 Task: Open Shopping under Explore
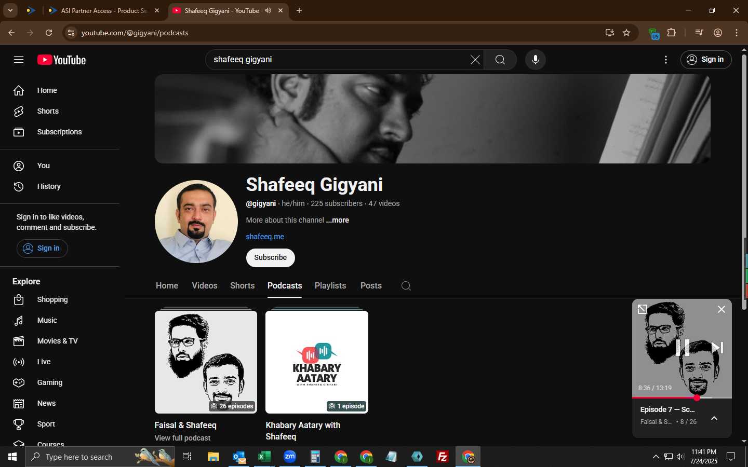tap(60, 299)
